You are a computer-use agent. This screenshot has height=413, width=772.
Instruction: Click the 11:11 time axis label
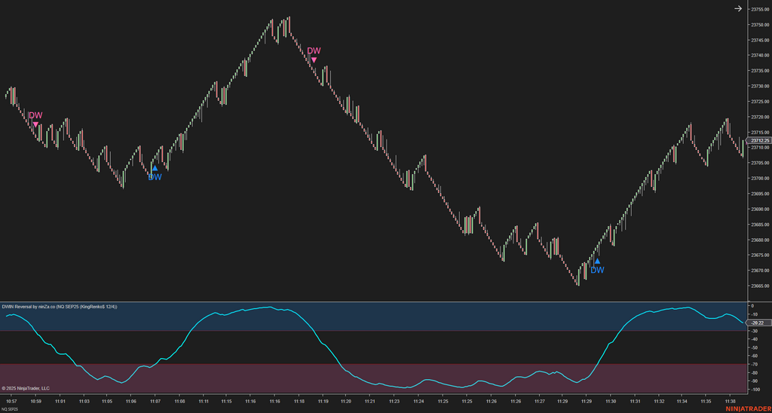pos(202,402)
